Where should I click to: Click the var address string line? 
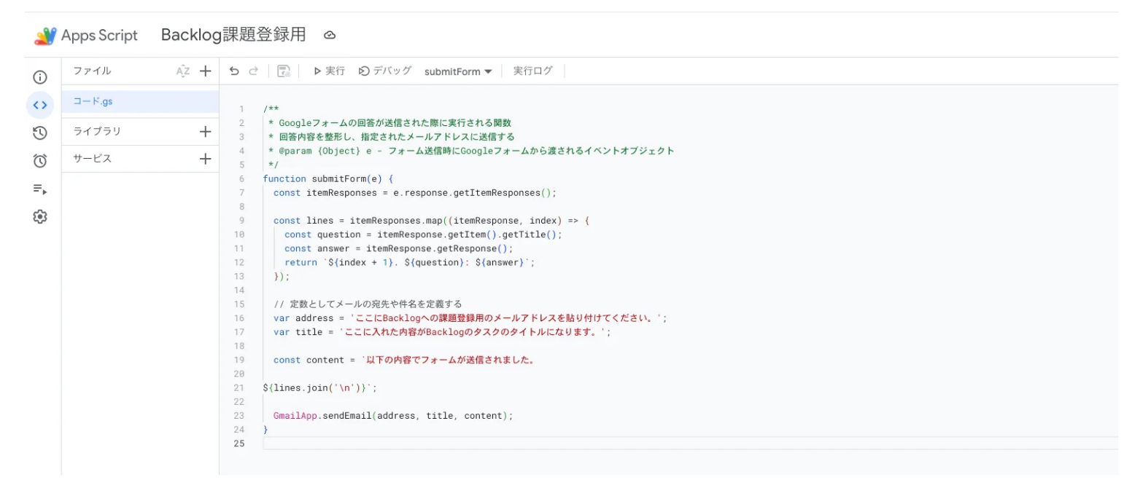[470, 318]
